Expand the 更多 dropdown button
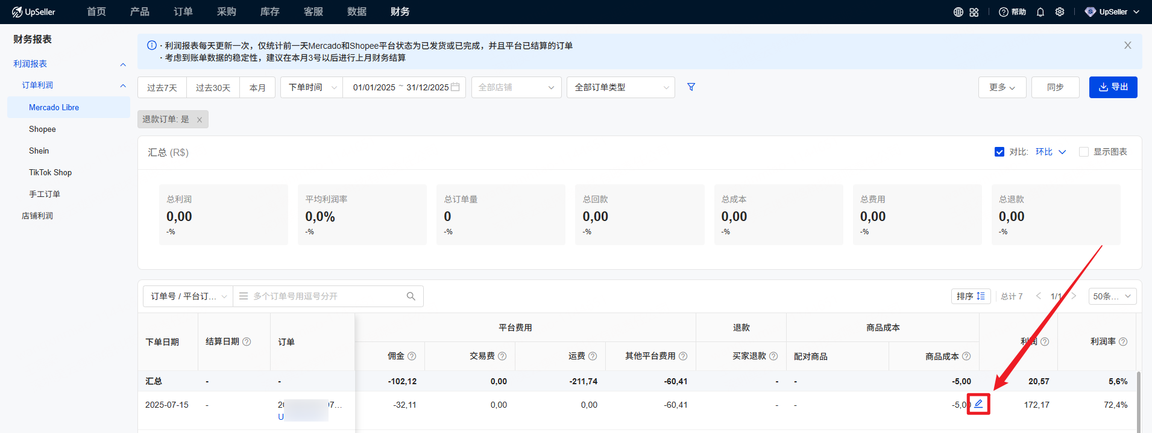 tap(1002, 87)
